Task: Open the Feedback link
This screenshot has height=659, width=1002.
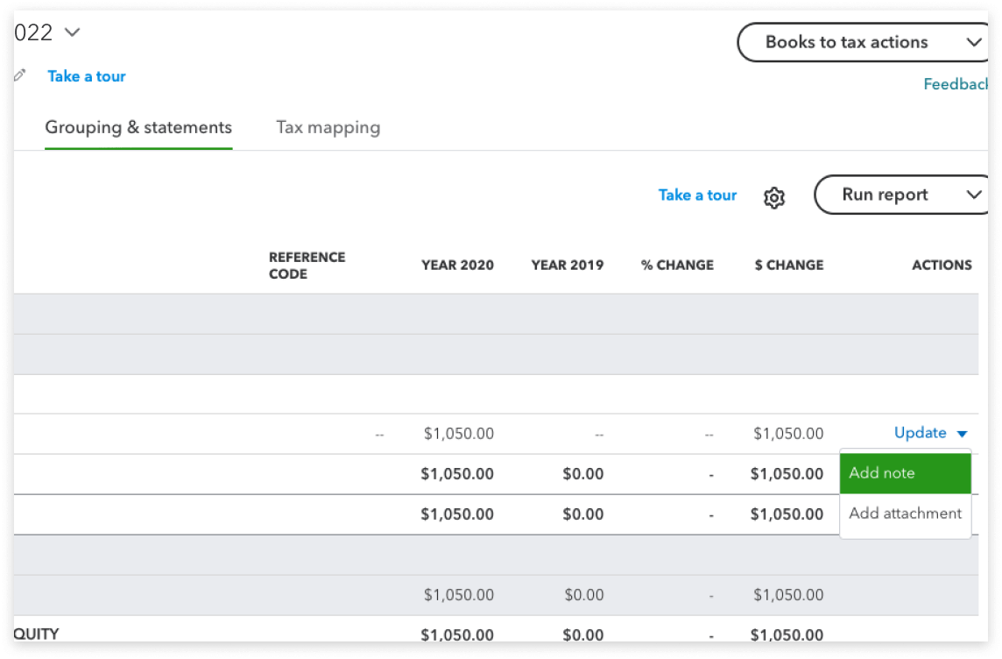Action: coord(954,84)
